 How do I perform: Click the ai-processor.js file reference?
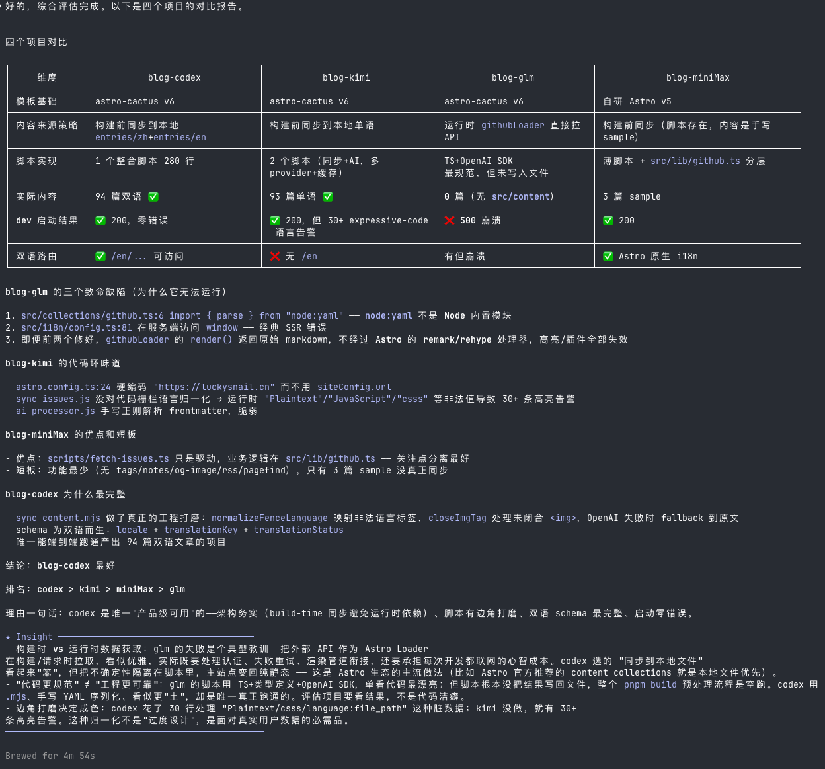[56, 411]
